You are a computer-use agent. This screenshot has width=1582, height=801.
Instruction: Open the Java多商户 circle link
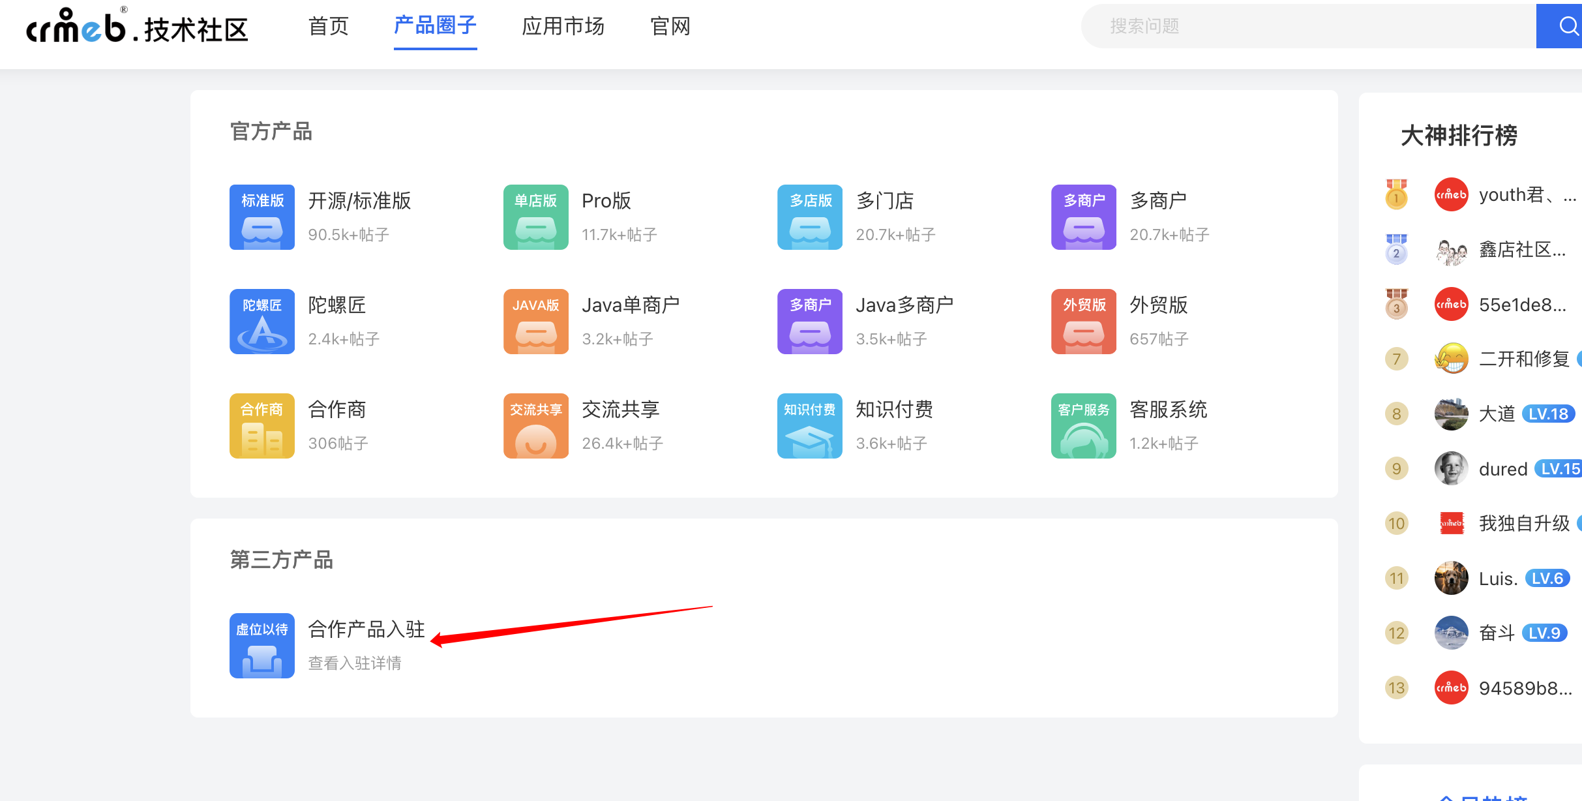tap(904, 305)
